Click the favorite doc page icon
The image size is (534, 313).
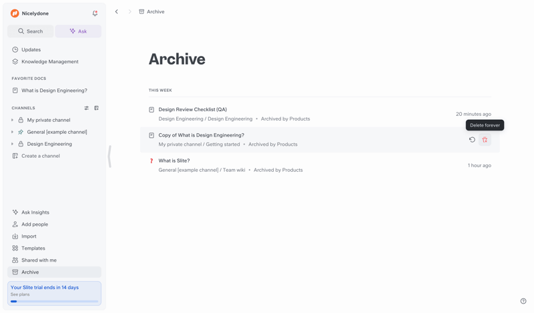(x=15, y=91)
